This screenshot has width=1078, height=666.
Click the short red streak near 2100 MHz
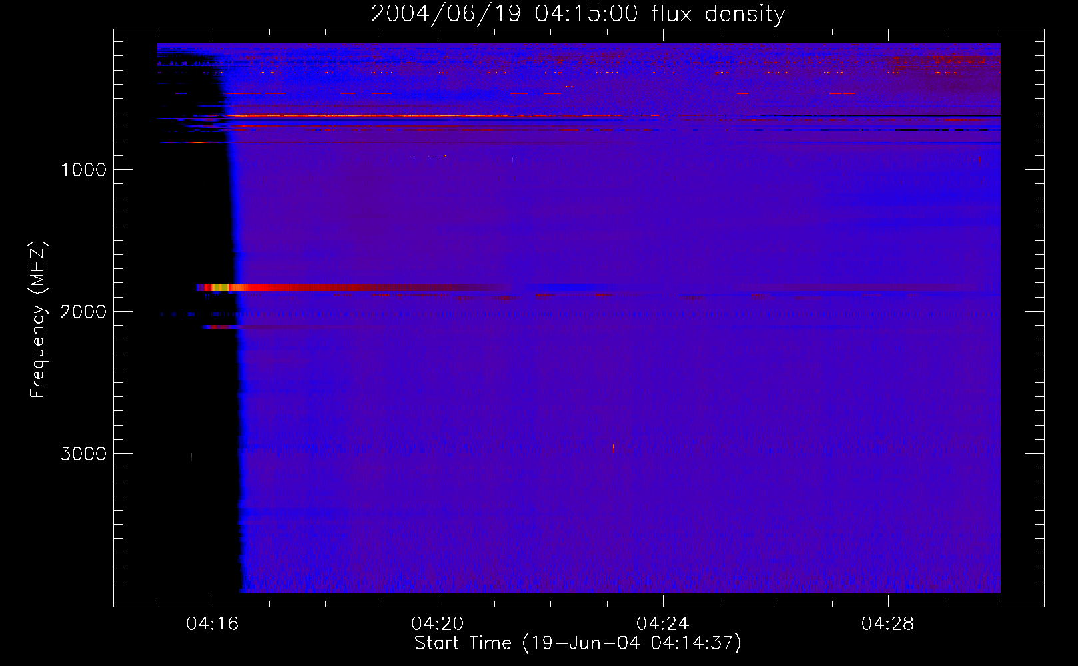221,327
